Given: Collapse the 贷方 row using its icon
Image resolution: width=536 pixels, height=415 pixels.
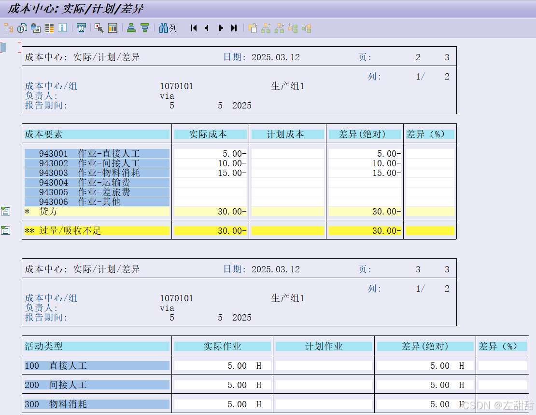Looking at the screenshot, I should [5, 211].
